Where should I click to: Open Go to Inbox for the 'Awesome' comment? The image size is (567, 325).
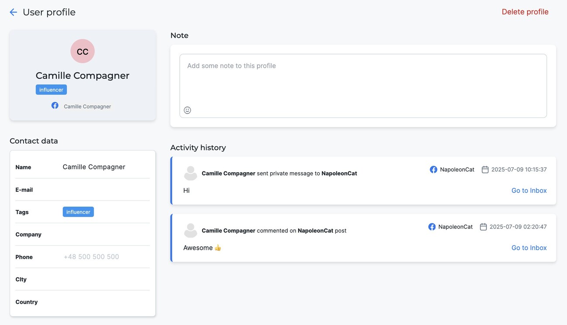[x=529, y=247]
